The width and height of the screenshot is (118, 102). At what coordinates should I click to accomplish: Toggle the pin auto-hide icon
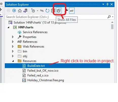[107, 4]
